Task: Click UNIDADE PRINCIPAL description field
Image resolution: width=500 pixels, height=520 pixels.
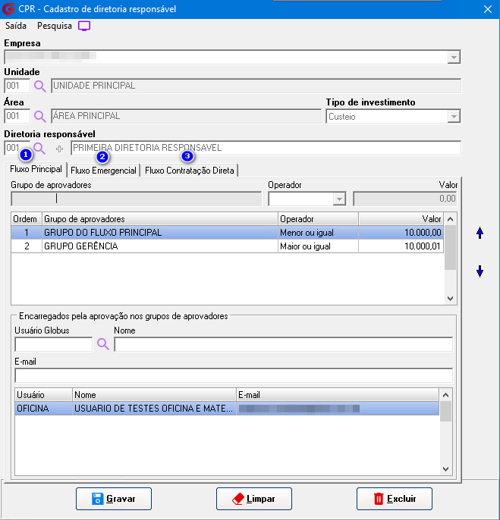Action: click(x=256, y=86)
